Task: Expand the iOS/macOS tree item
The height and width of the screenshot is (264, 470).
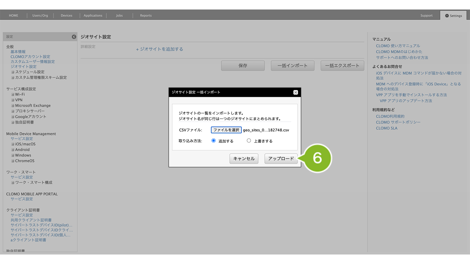Action: 13,144
